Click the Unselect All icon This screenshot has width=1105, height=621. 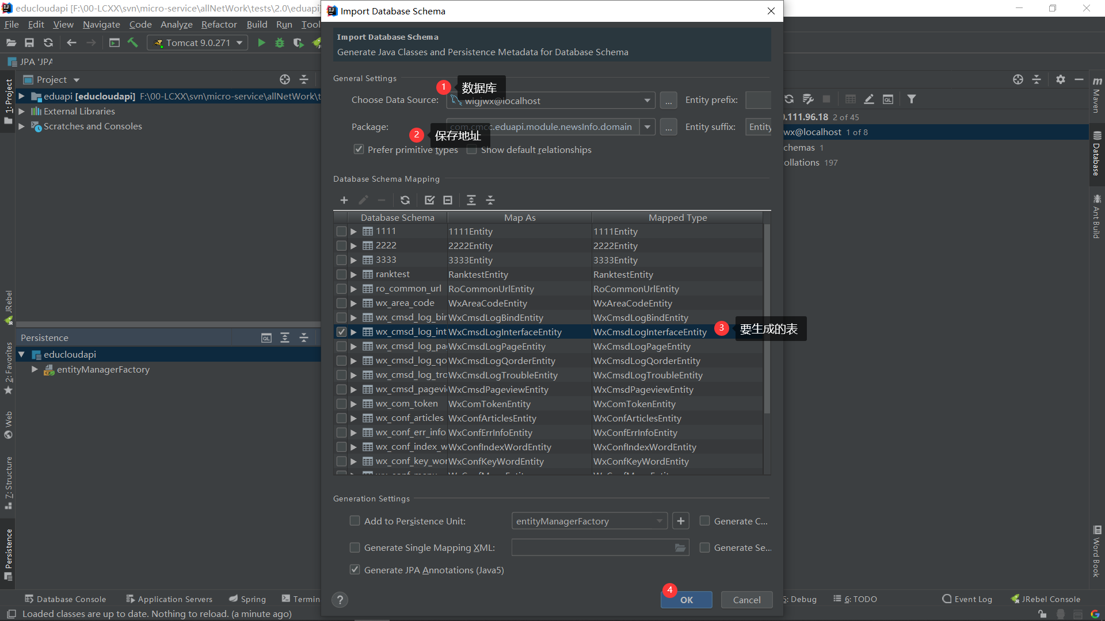[x=448, y=200]
